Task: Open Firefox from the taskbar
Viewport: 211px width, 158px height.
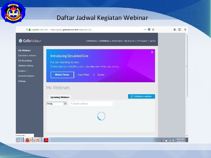Action: click(28, 140)
